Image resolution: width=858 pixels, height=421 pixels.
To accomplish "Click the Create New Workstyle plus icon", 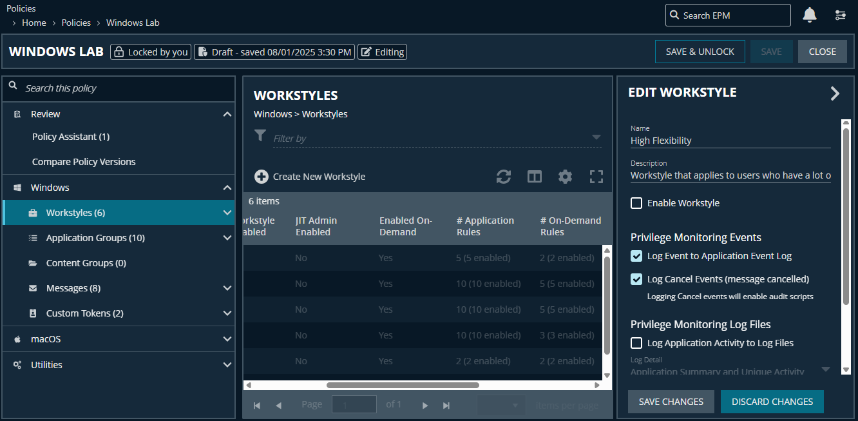I will (x=262, y=177).
